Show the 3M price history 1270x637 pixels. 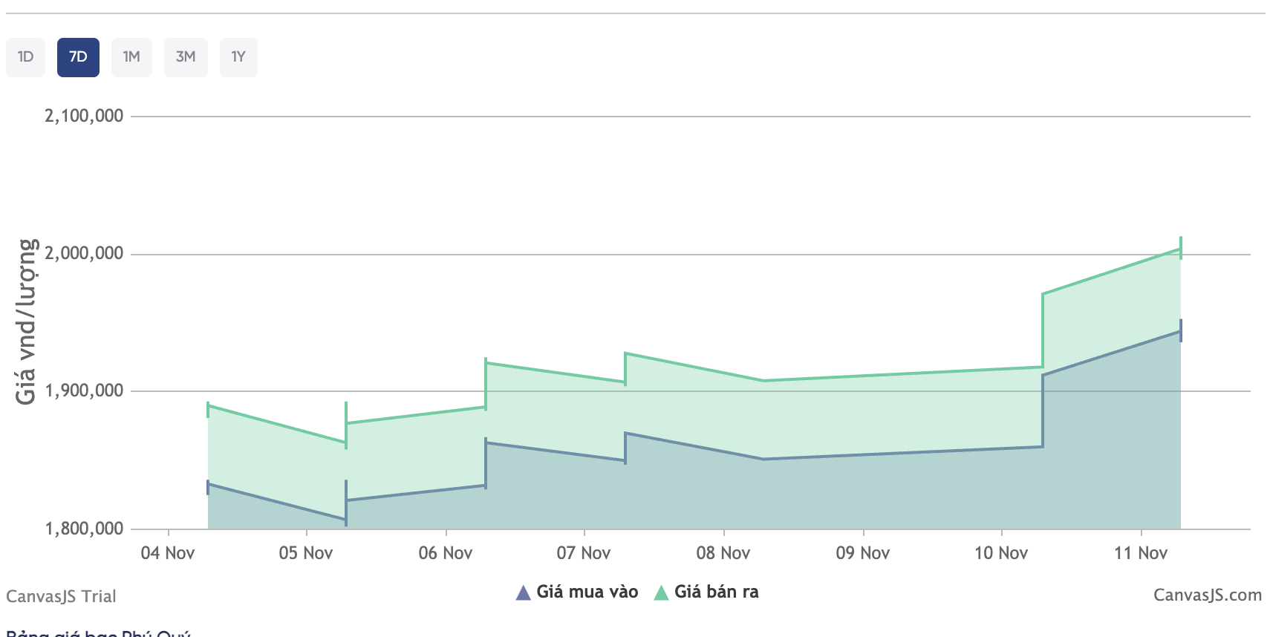(x=186, y=57)
